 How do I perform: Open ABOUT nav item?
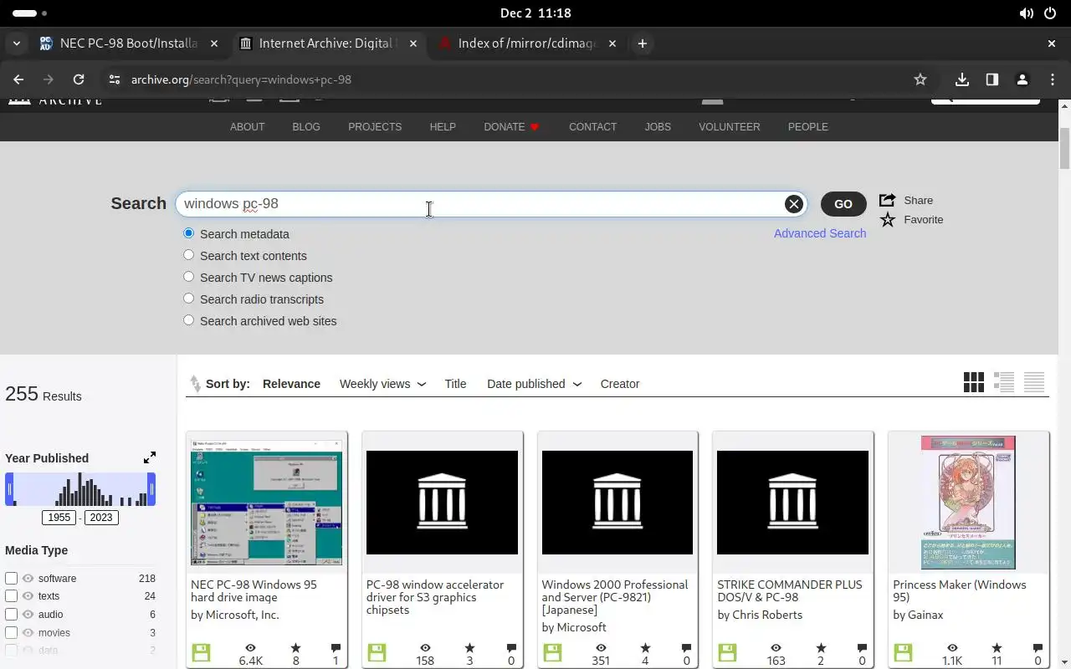coord(247,127)
